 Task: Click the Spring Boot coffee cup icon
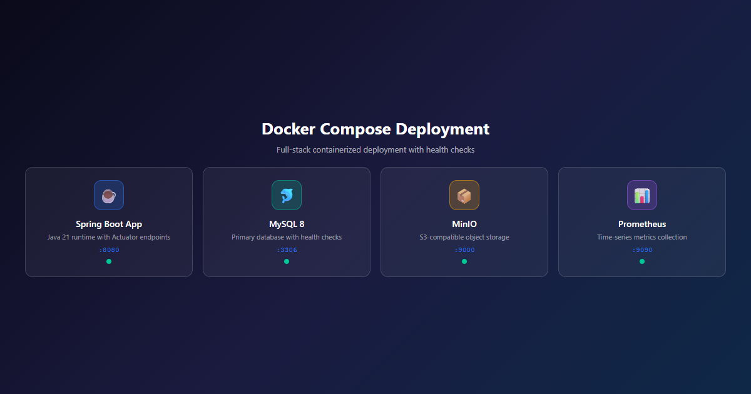(109, 195)
